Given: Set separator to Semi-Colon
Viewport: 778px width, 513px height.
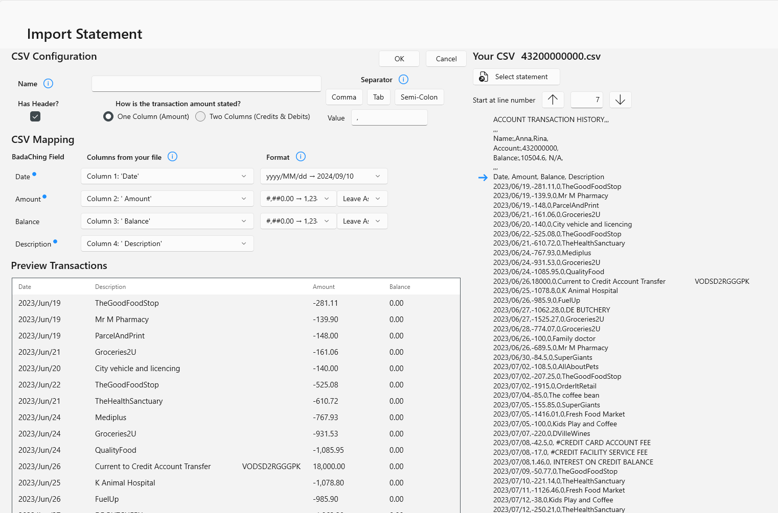Looking at the screenshot, I should coord(419,97).
